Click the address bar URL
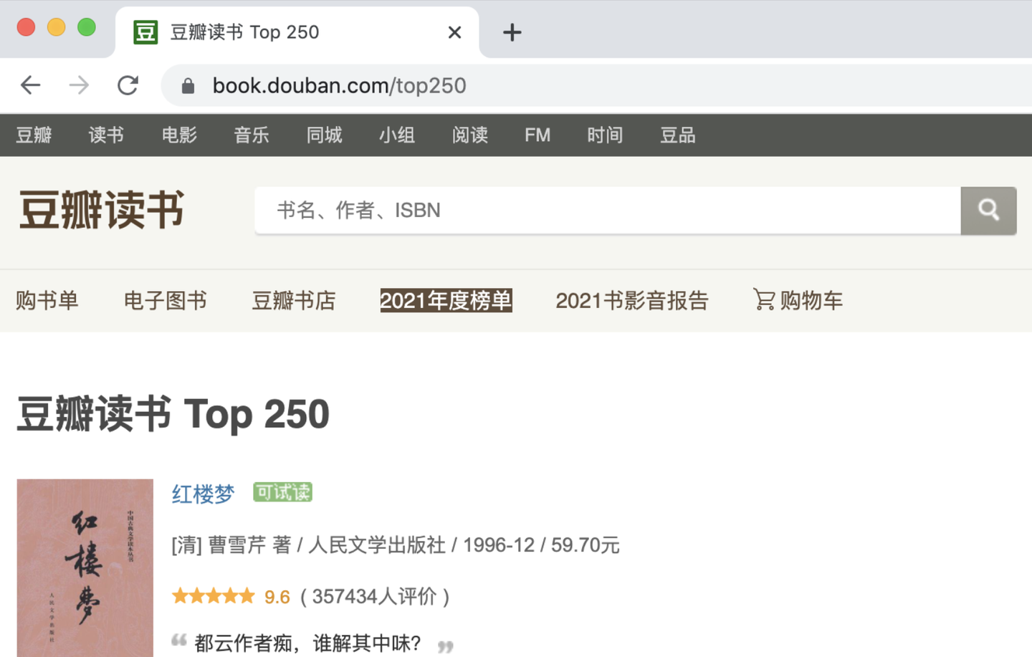The width and height of the screenshot is (1032, 657). [339, 86]
